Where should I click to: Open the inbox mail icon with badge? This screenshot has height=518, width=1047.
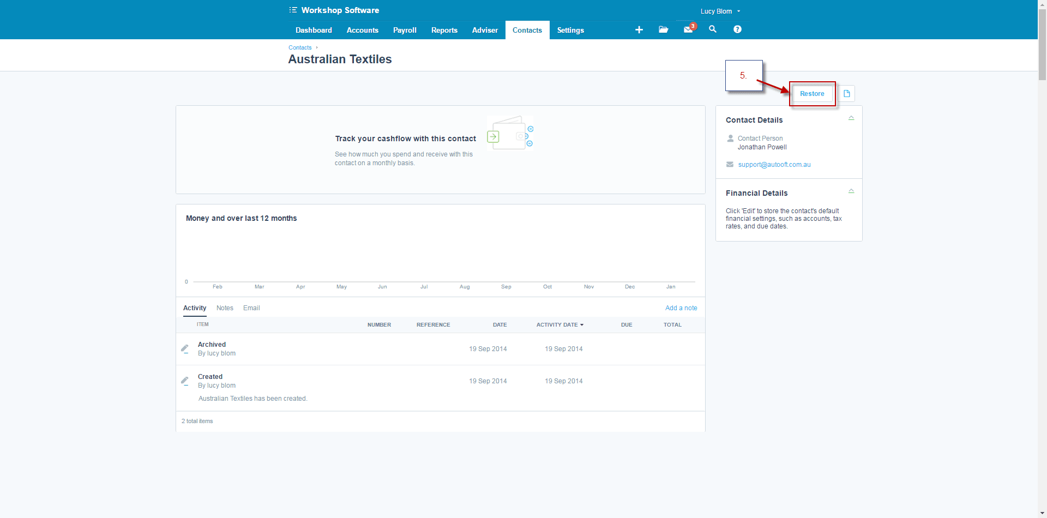(689, 28)
